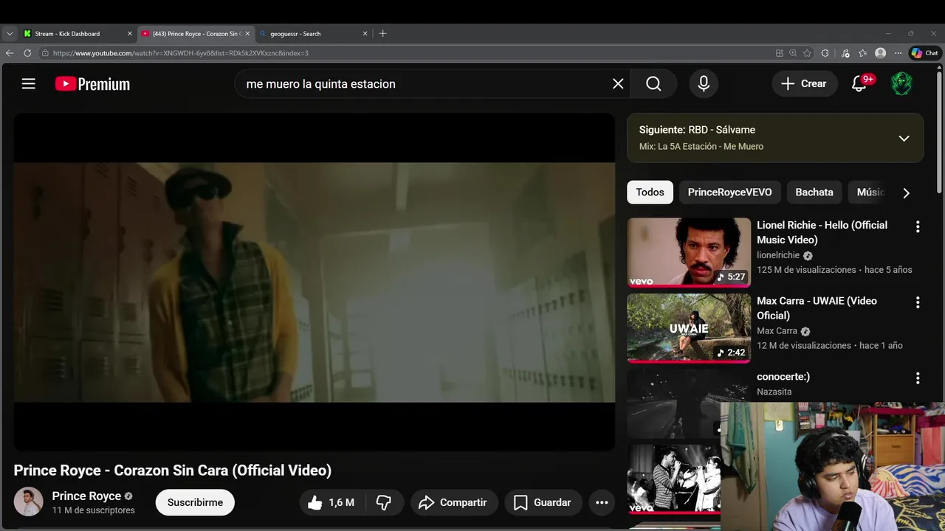The height and width of the screenshot is (531, 945).
Task: Open the conocerte:) video title
Action: pos(783,377)
